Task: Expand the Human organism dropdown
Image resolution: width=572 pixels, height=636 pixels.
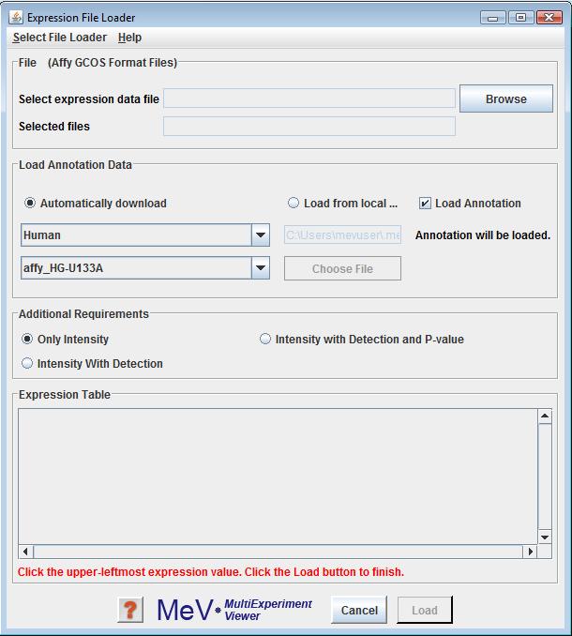Action: [x=261, y=235]
